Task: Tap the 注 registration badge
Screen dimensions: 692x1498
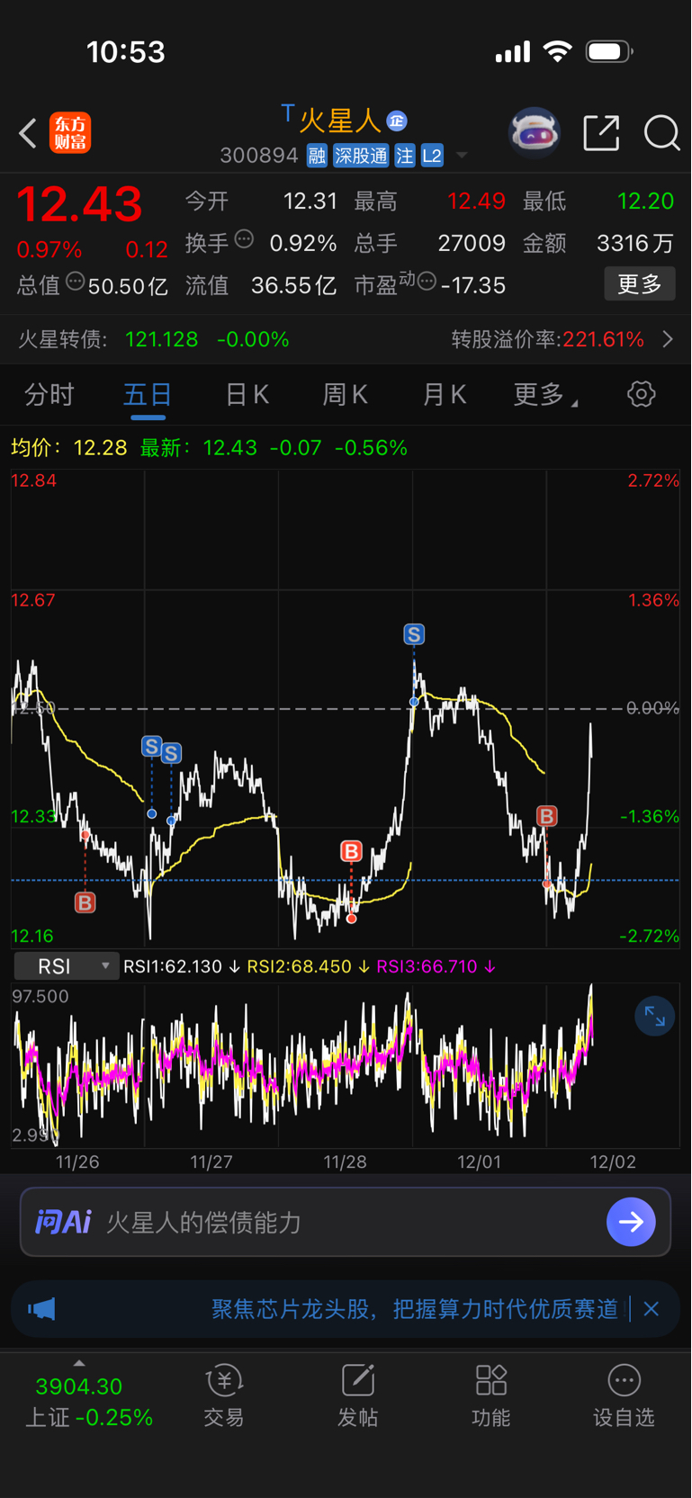Action: click(405, 156)
